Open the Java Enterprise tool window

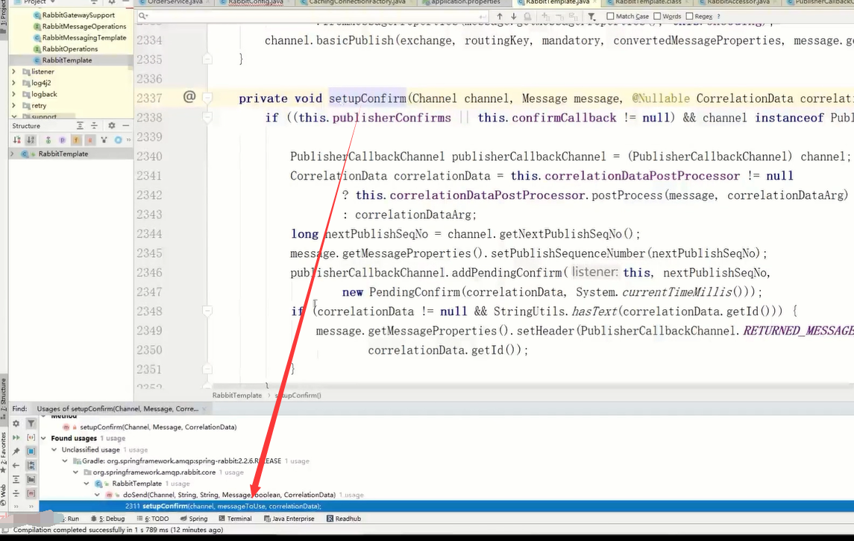(x=289, y=519)
